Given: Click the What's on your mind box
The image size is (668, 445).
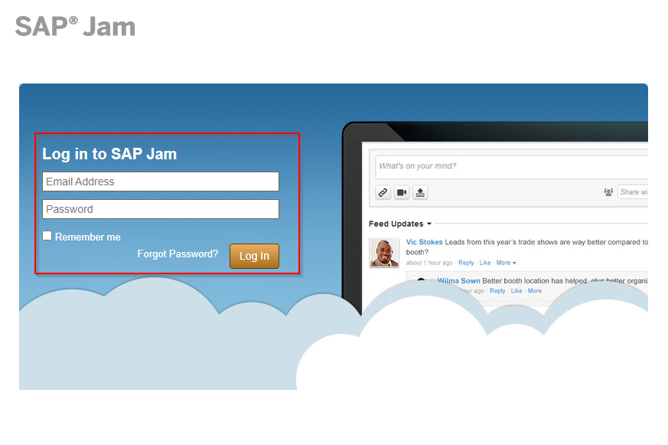Looking at the screenshot, I should 511,166.
